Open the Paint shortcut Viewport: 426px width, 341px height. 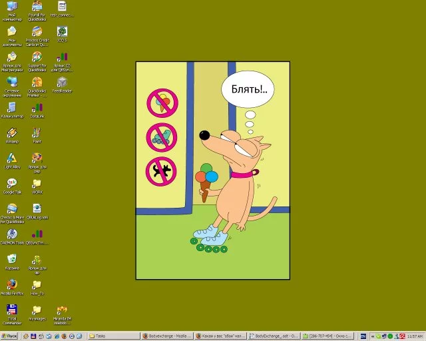37,136
